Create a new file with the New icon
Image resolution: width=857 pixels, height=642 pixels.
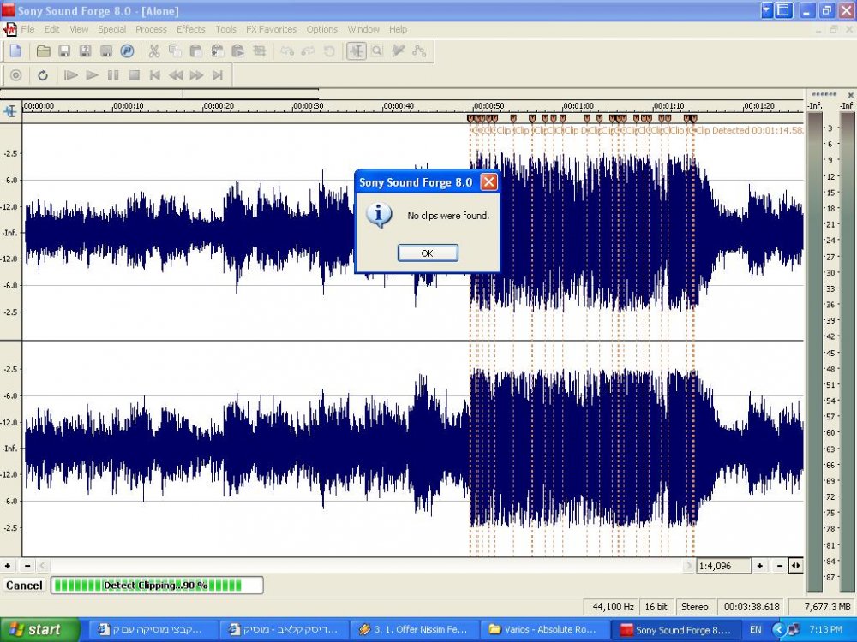(x=15, y=51)
